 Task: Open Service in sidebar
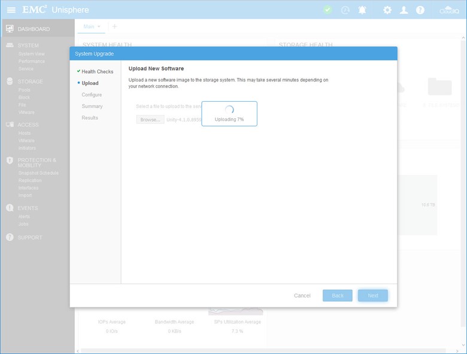(26, 69)
